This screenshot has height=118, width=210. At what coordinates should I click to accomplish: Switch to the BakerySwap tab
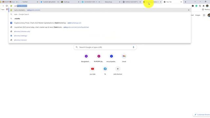pos(111,2)
